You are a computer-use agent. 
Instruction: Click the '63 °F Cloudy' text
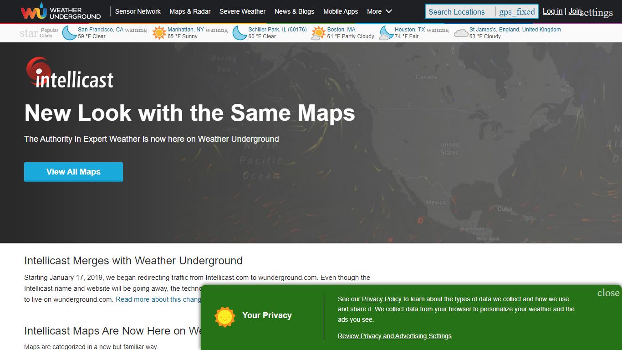[485, 36]
